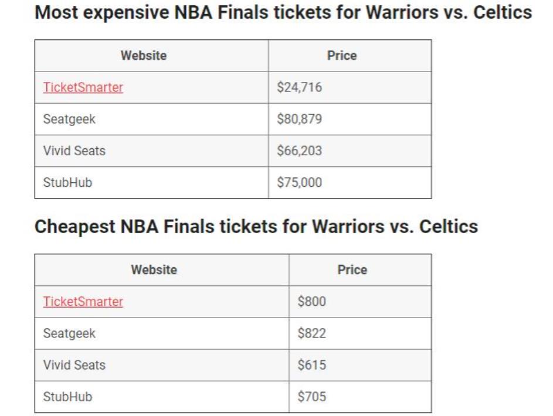553x416 pixels.
Task: Click Seatgeek in the cheapest tickets table
Action: pyautogui.click(x=69, y=333)
